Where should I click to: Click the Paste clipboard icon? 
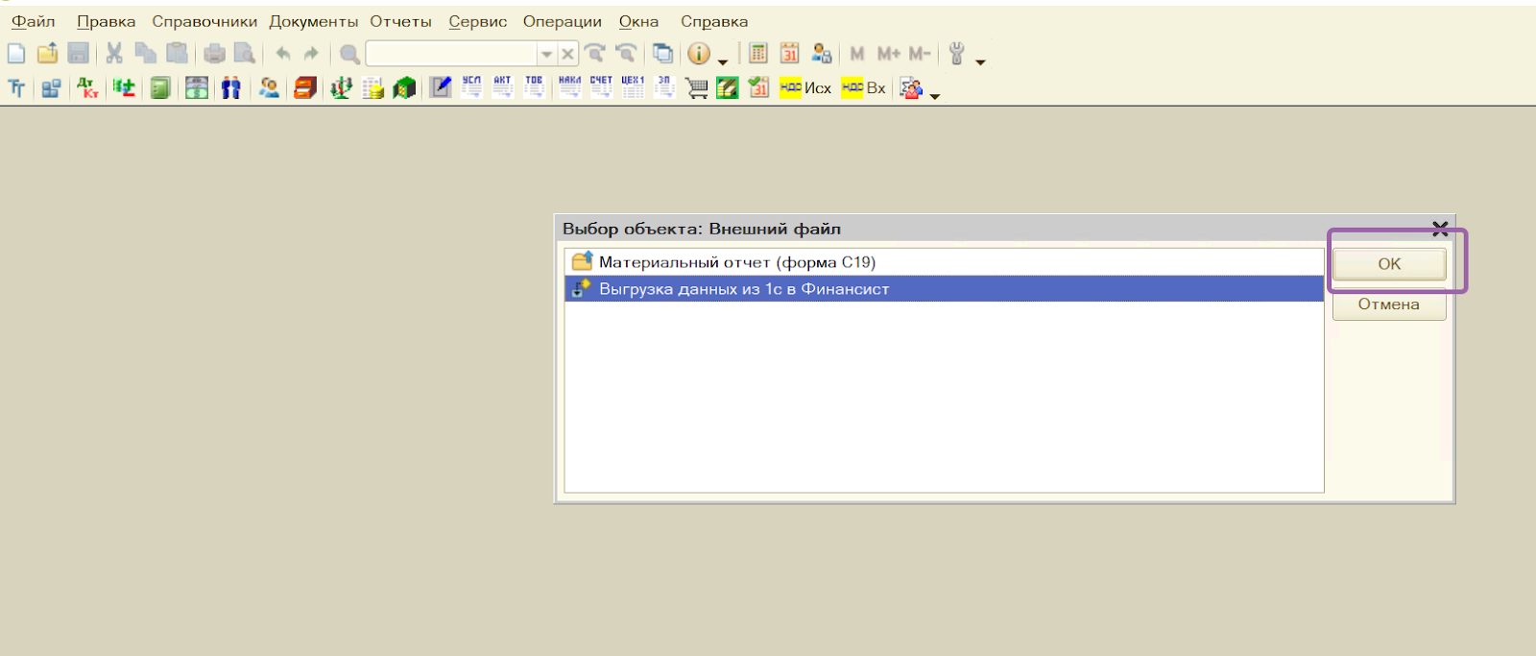point(178,54)
